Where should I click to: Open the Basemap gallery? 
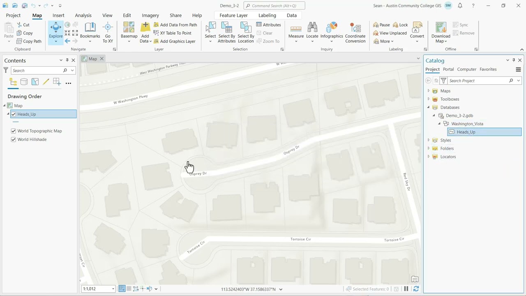pyautogui.click(x=129, y=32)
